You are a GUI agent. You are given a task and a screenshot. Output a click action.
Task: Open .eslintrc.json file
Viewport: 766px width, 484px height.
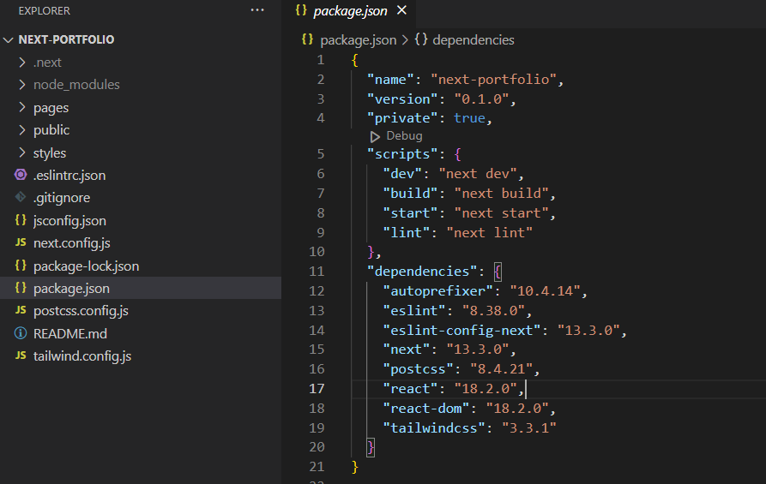tap(69, 175)
